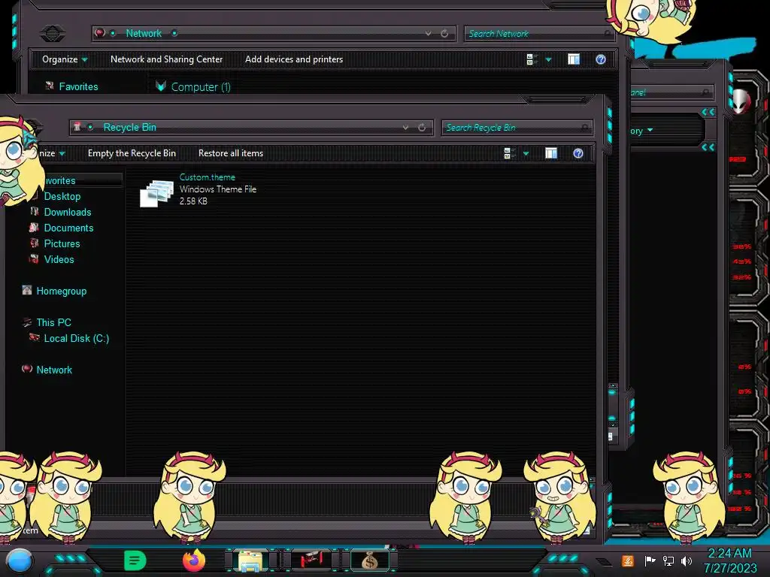
Task: Click Recycle Bin icon in address bar
Action: pos(77,127)
